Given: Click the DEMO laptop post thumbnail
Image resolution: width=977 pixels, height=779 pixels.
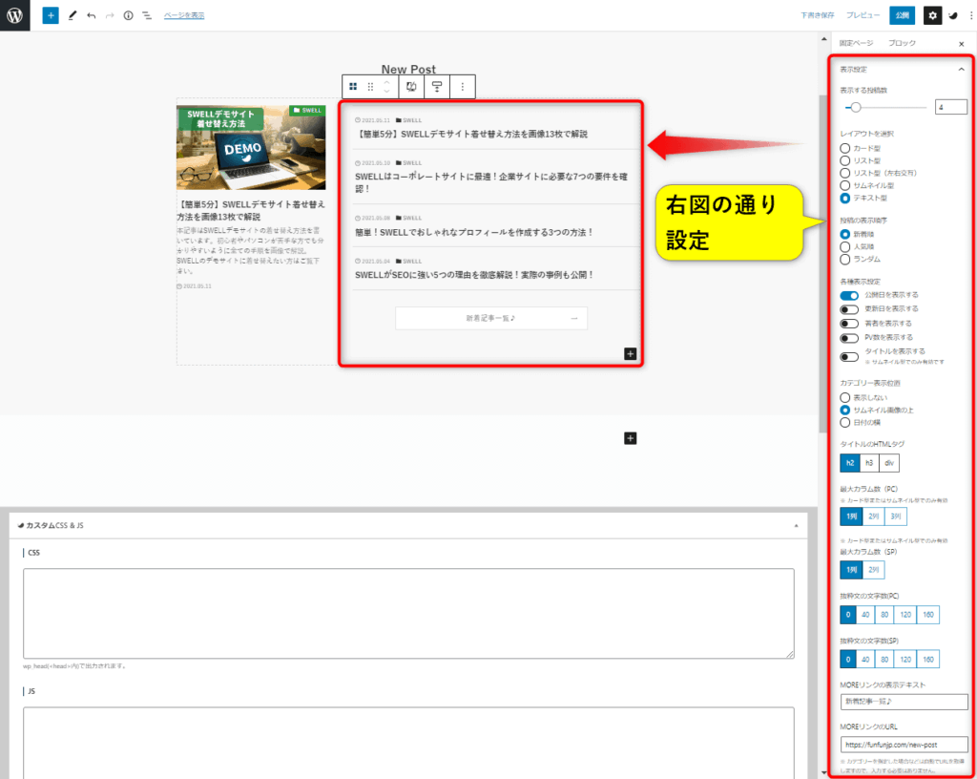Looking at the screenshot, I should pyautogui.click(x=251, y=148).
